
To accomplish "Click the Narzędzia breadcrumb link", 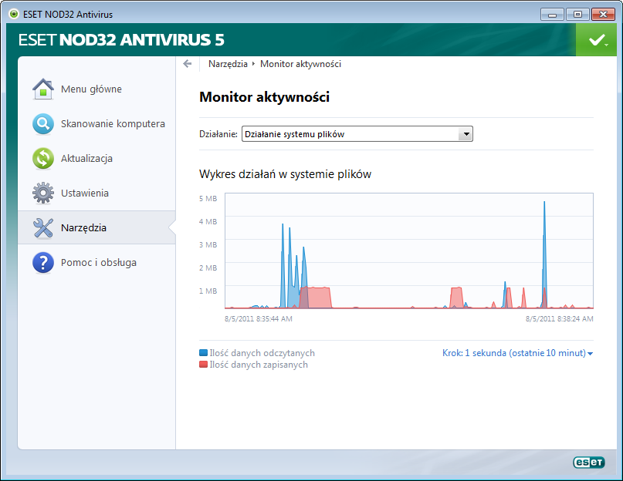I will 228,64.
